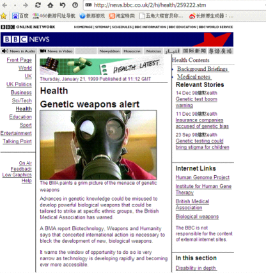Image resolution: width=266 pixels, height=273 pixels.
Task: Open News in Audio tab
Action: pyautogui.click(x=19, y=51)
